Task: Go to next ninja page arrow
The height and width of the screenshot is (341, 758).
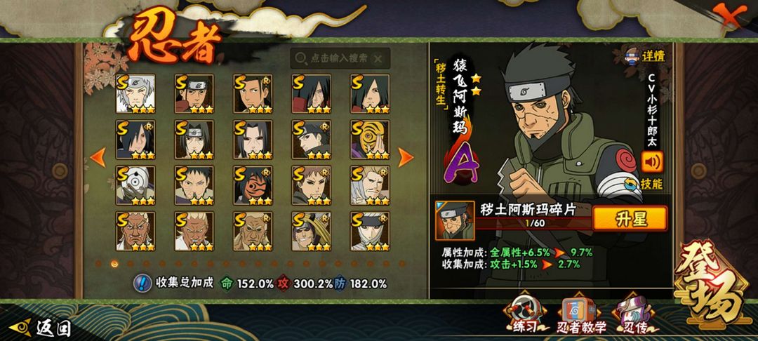Action: point(406,157)
